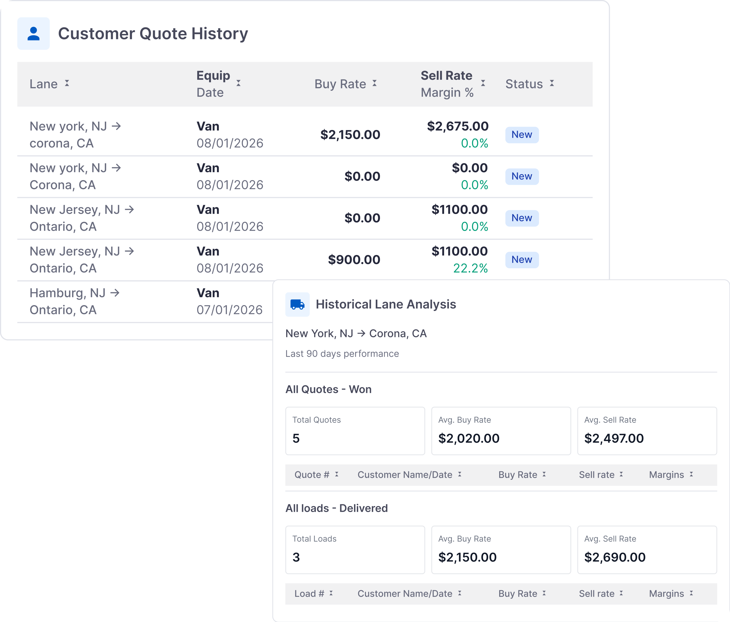Sort by Equip Date column sort icon
The image size is (730, 622).
(238, 83)
